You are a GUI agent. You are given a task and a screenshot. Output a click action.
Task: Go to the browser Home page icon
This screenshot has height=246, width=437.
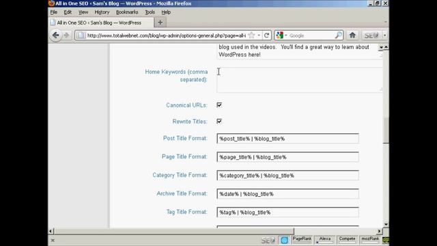pos(352,36)
